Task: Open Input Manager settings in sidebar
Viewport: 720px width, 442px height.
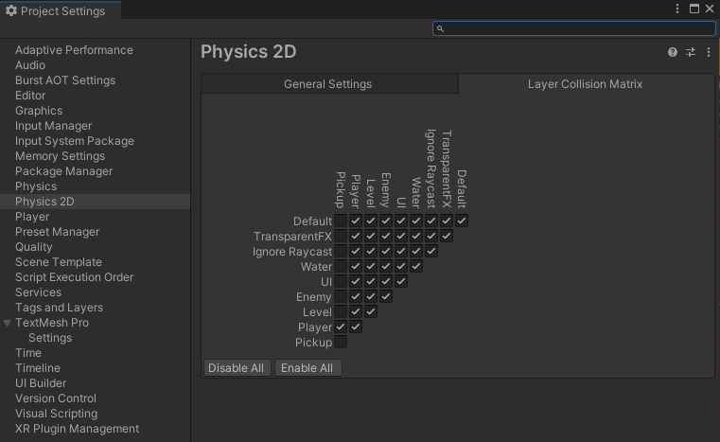Action: click(x=54, y=126)
